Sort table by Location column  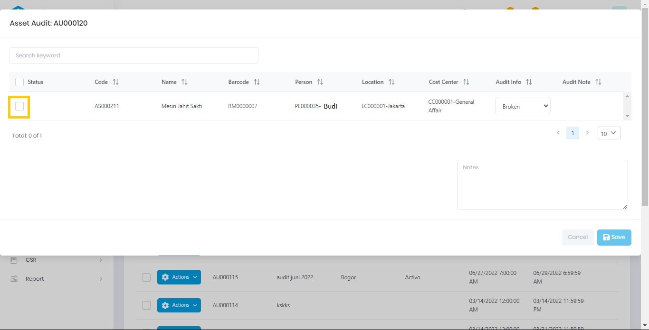point(391,82)
